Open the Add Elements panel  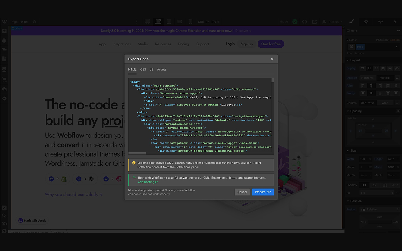(4, 31)
